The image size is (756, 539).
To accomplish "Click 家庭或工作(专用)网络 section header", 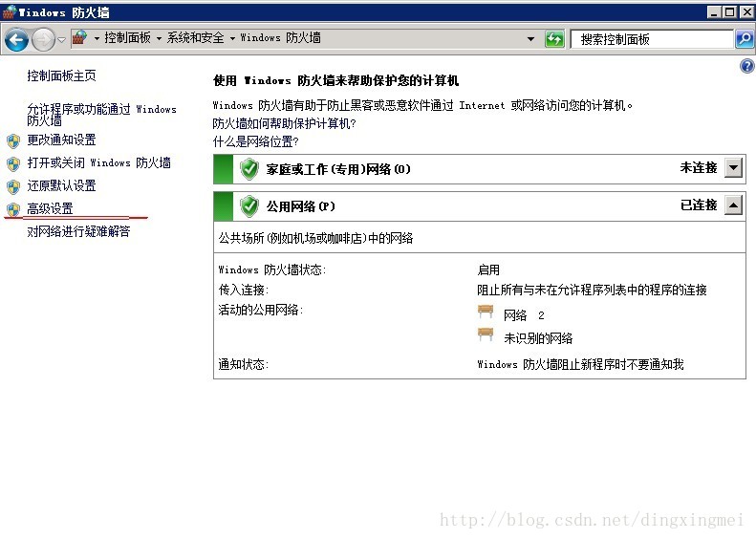I will click(479, 169).
